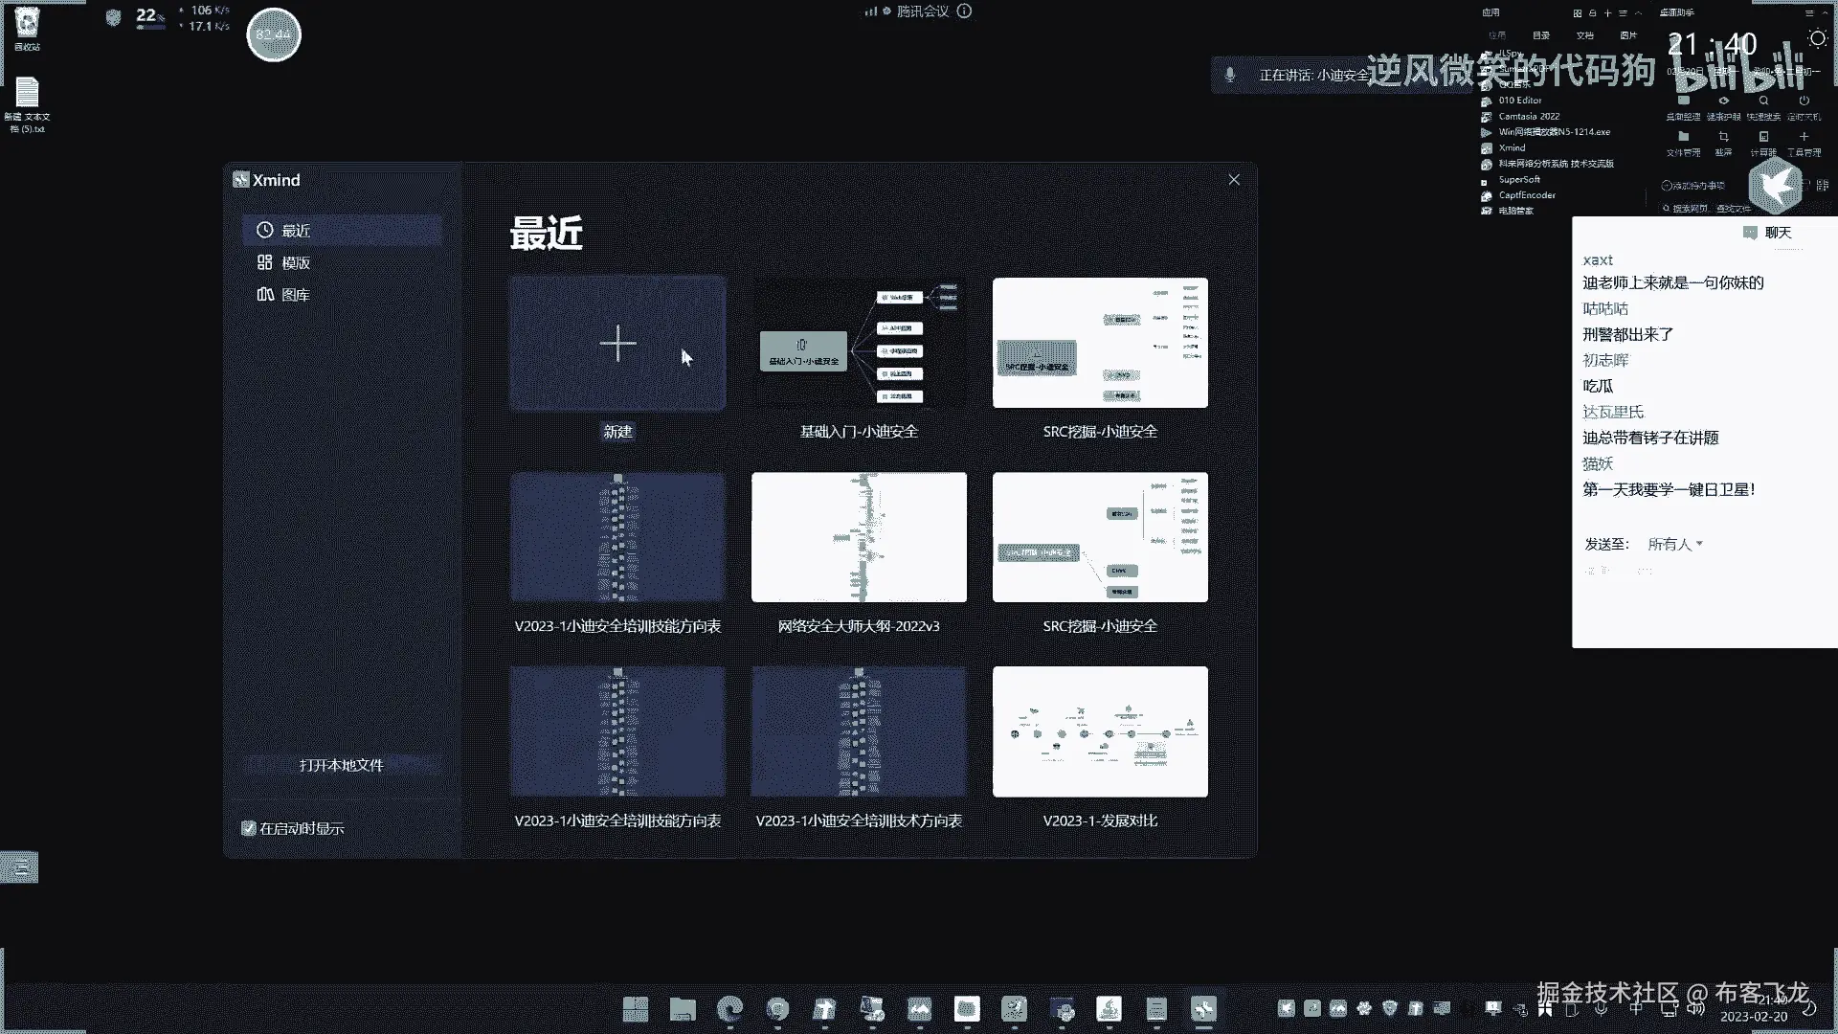
Task: Open the 基础入门-小迪安全 recent file thumbnail
Action: click(x=859, y=344)
